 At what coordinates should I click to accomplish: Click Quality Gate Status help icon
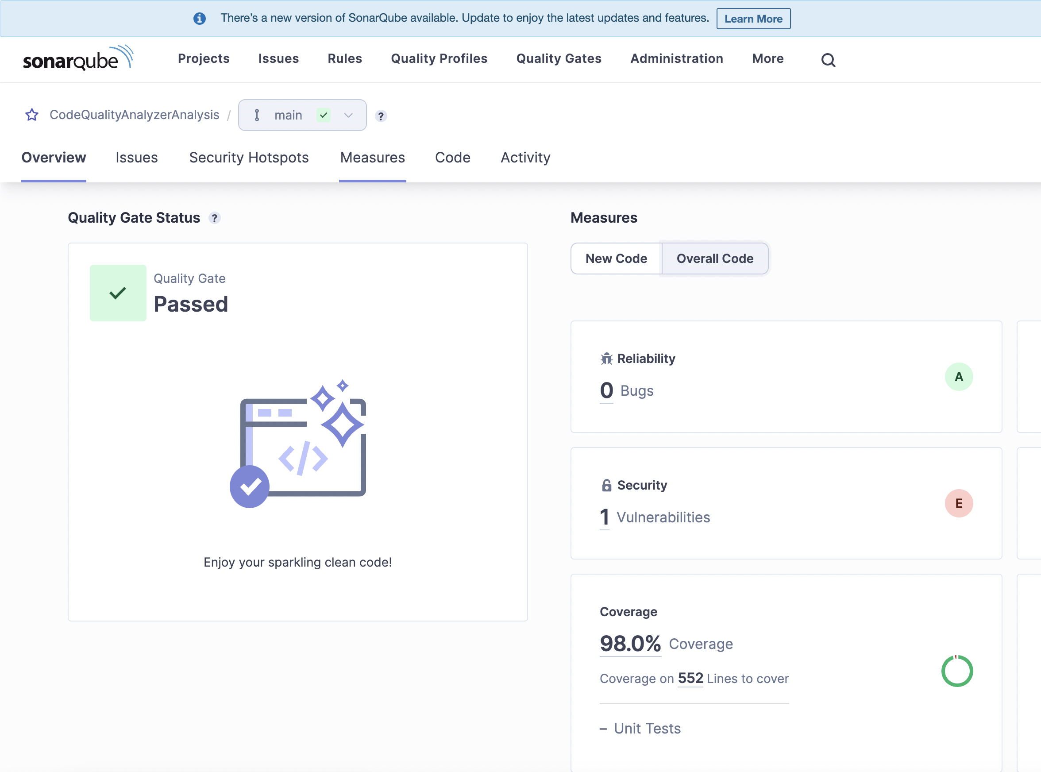click(x=215, y=218)
